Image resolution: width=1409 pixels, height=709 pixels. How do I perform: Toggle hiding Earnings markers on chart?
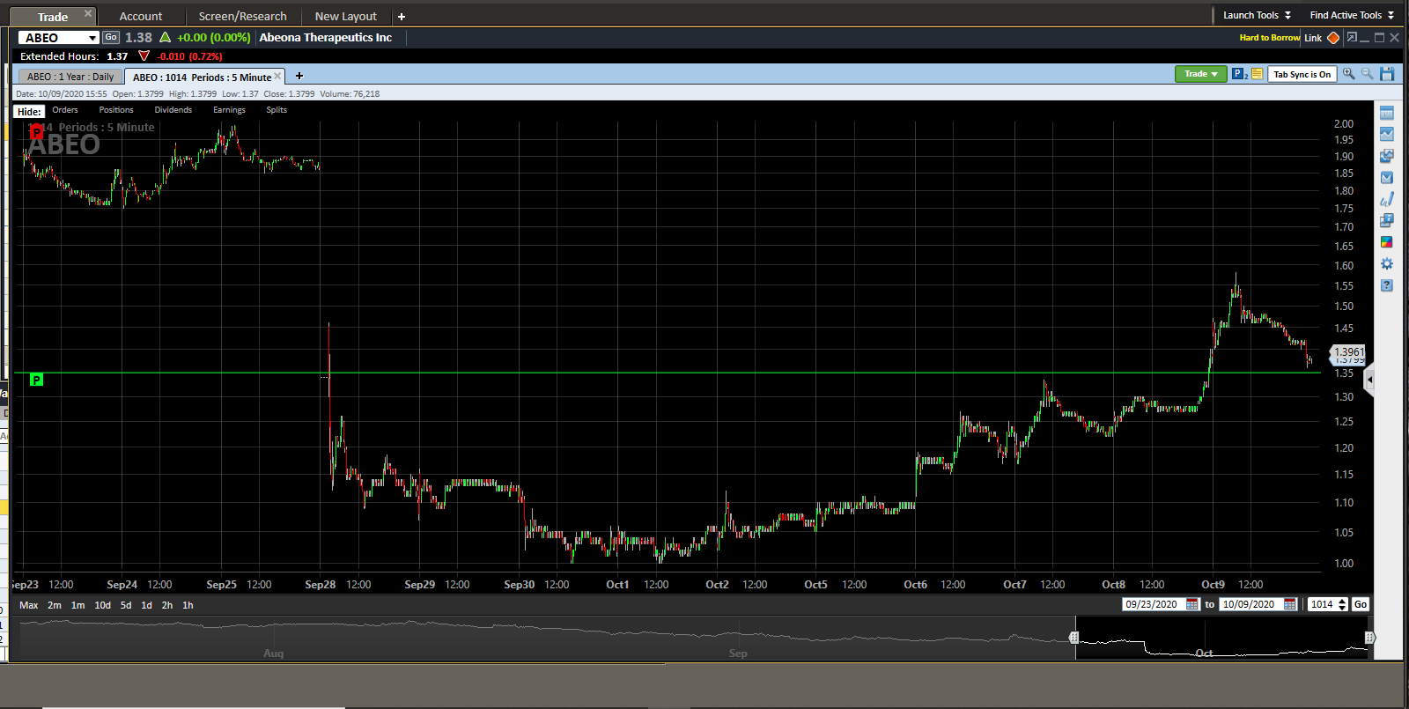pos(229,110)
